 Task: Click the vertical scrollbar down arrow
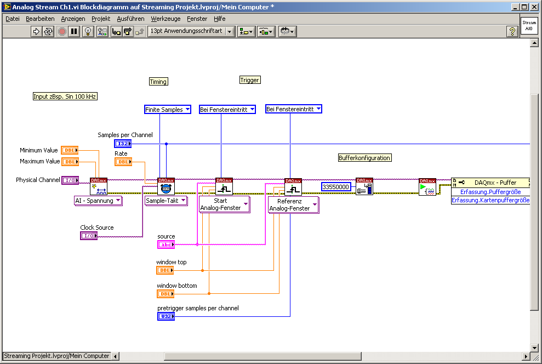(x=534, y=348)
